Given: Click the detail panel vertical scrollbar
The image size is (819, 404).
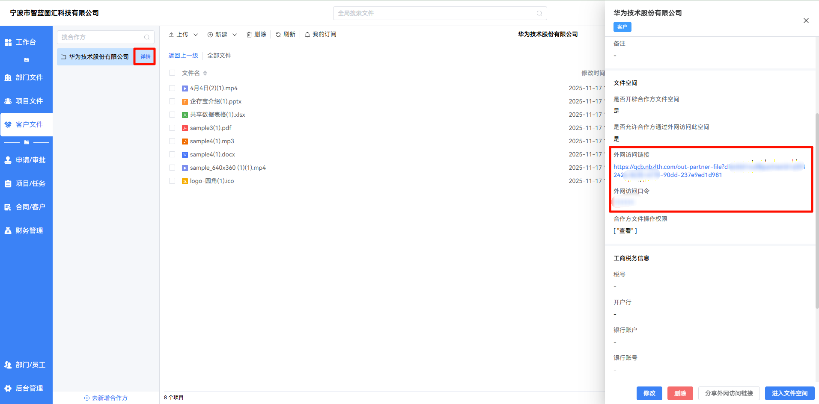Looking at the screenshot, I should pyautogui.click(x=817, y=209).
